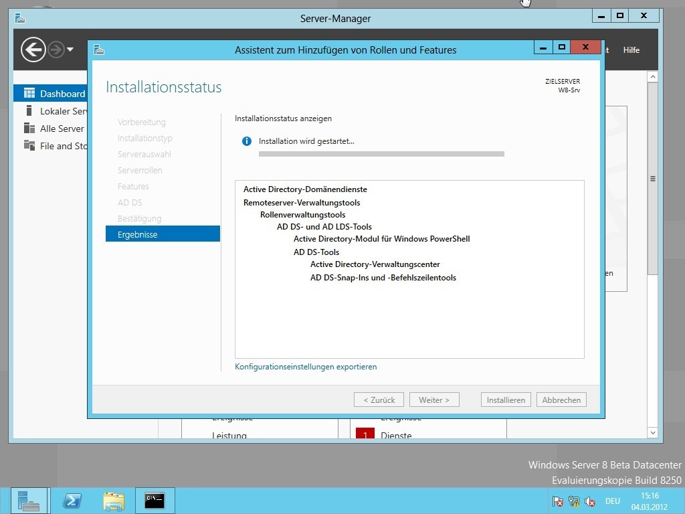
Task: Click the forward arrow in Server-Manager
Action: [56, 50]
